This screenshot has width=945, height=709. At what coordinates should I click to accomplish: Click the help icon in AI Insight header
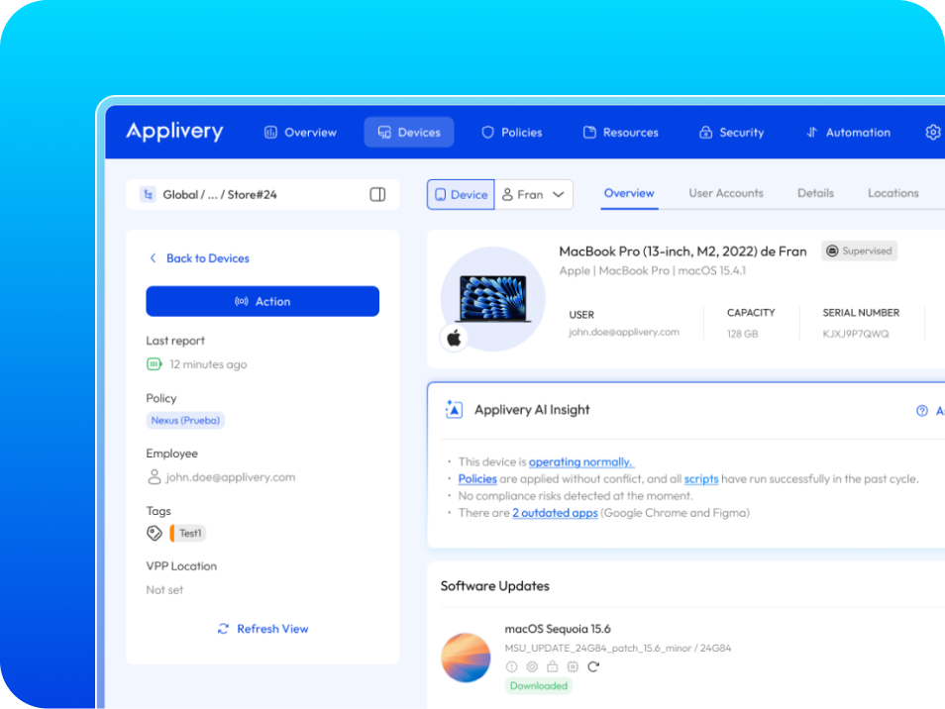922,411
